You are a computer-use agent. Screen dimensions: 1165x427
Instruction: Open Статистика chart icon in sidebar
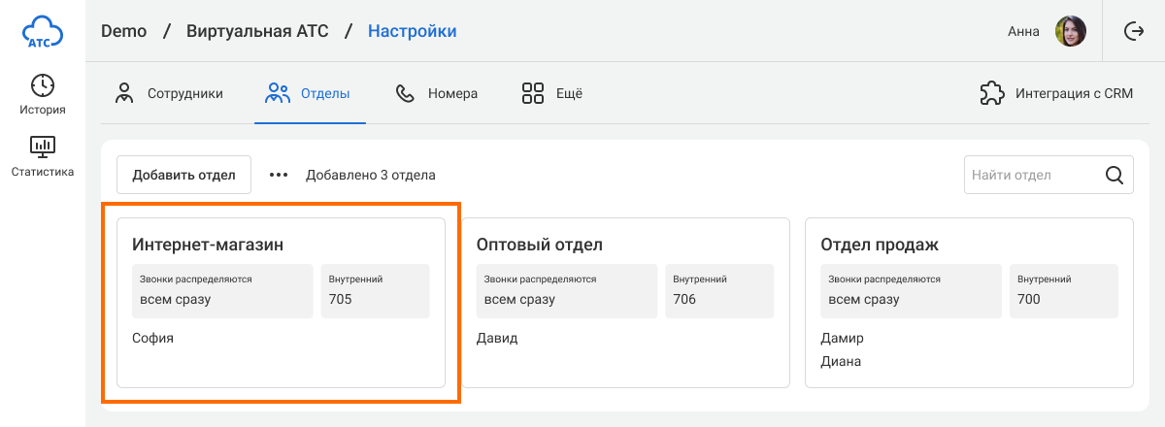click(43, 148)
